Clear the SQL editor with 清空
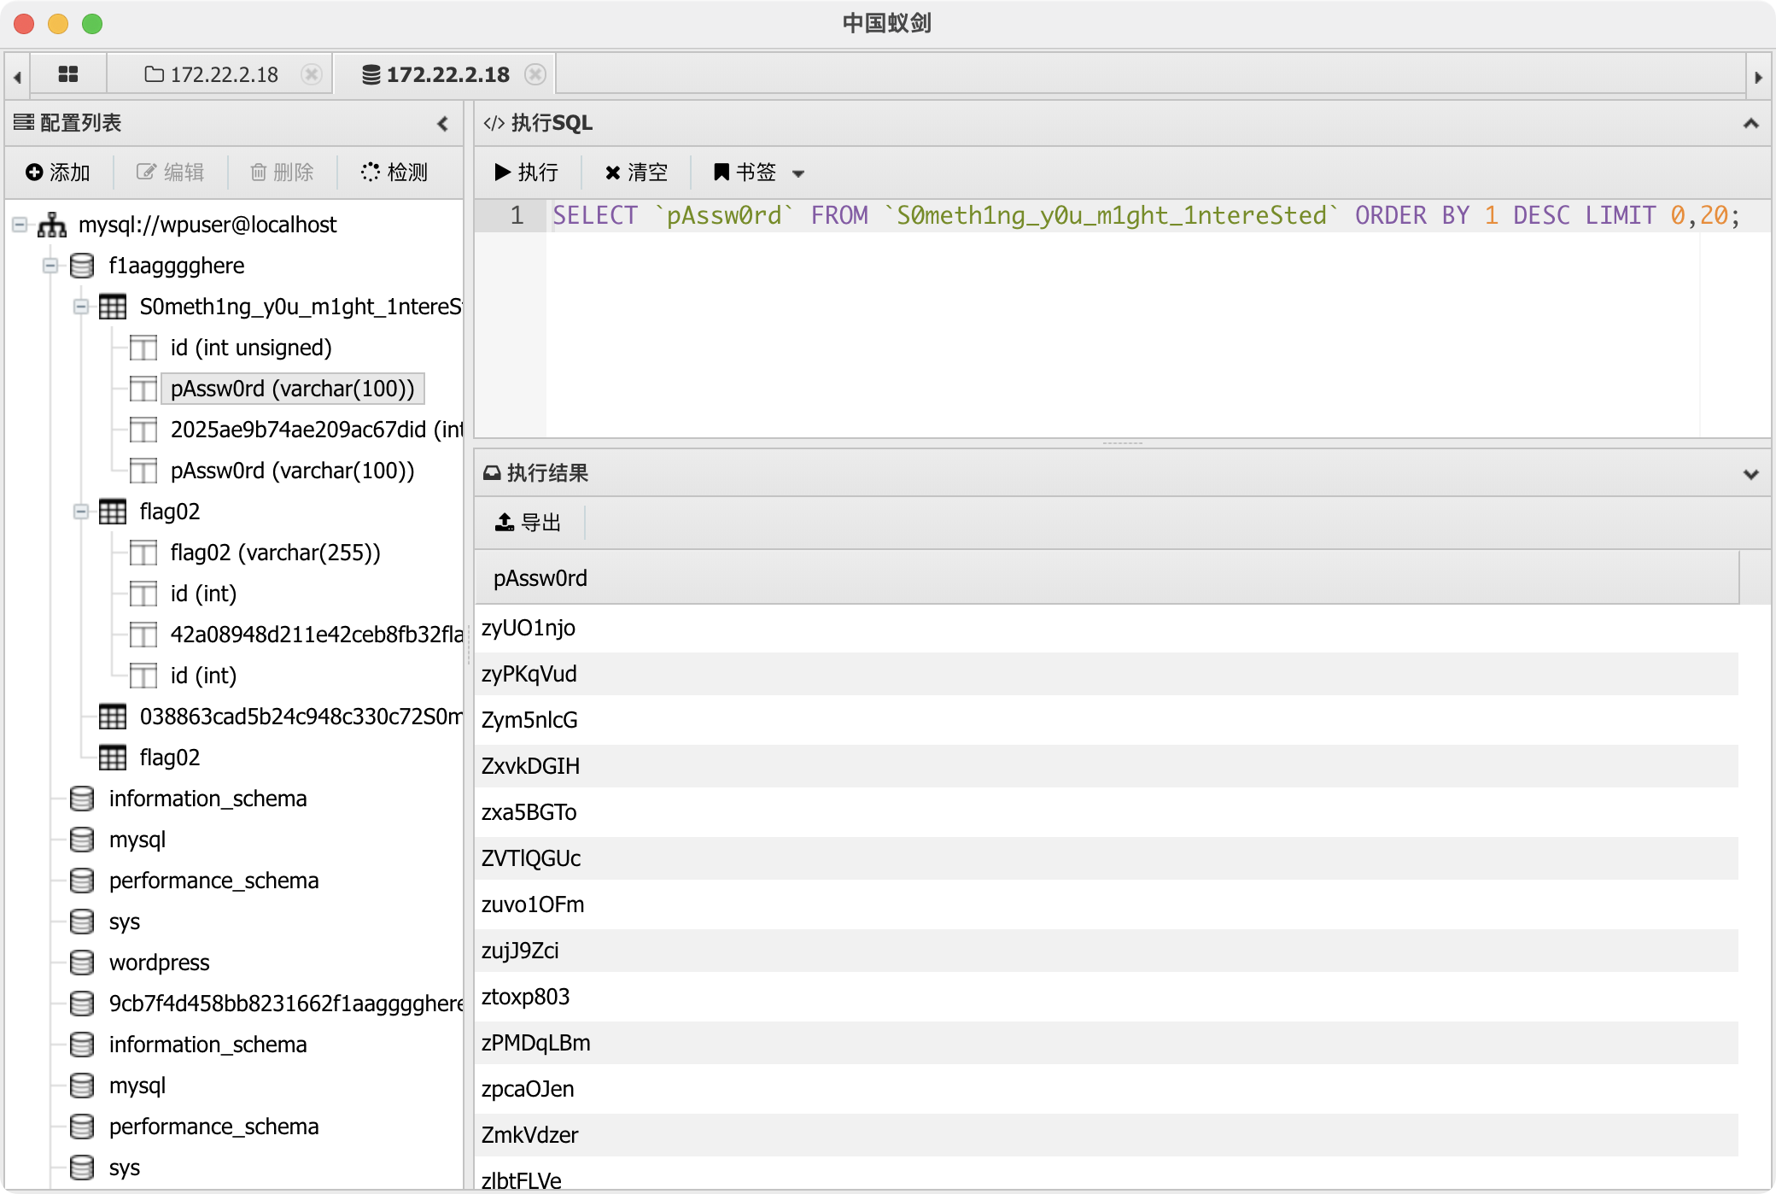Image resolution: width=1776 pixels, height=1194 pixels. coord(636,173)
